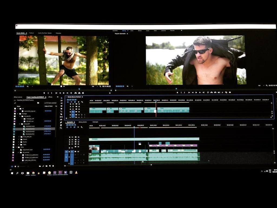The width and height of the screenshot is (277, 208).
Task: Select the Pen tool
Action: [x=61, y=122]
